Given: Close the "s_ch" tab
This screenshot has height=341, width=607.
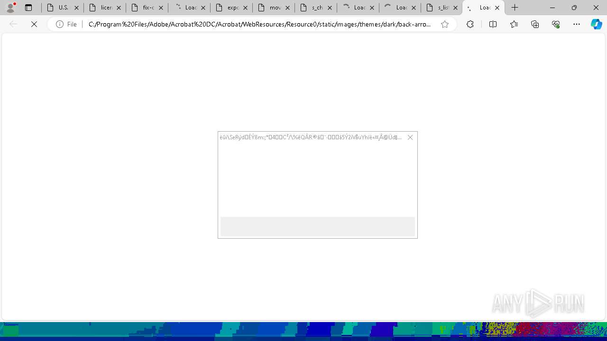Looking at the screenshot, I should [330, 8].
